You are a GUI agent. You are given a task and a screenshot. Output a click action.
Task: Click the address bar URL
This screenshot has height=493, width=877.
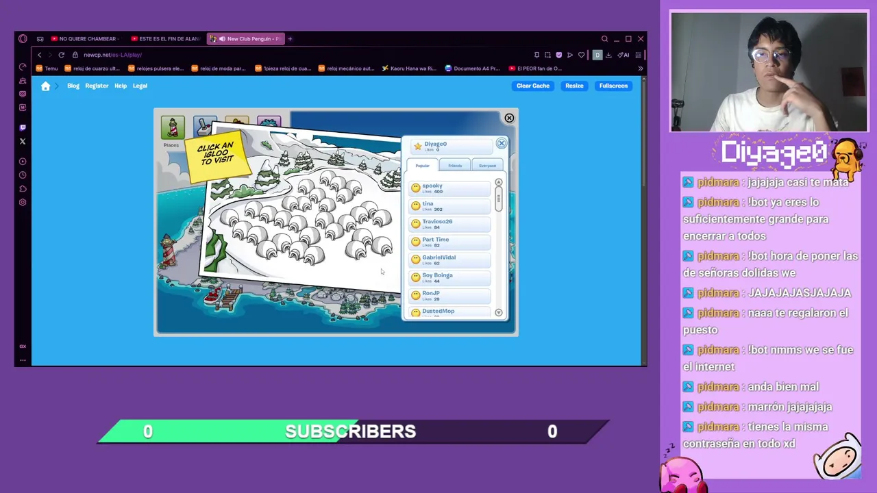click(x=113, y=55)
